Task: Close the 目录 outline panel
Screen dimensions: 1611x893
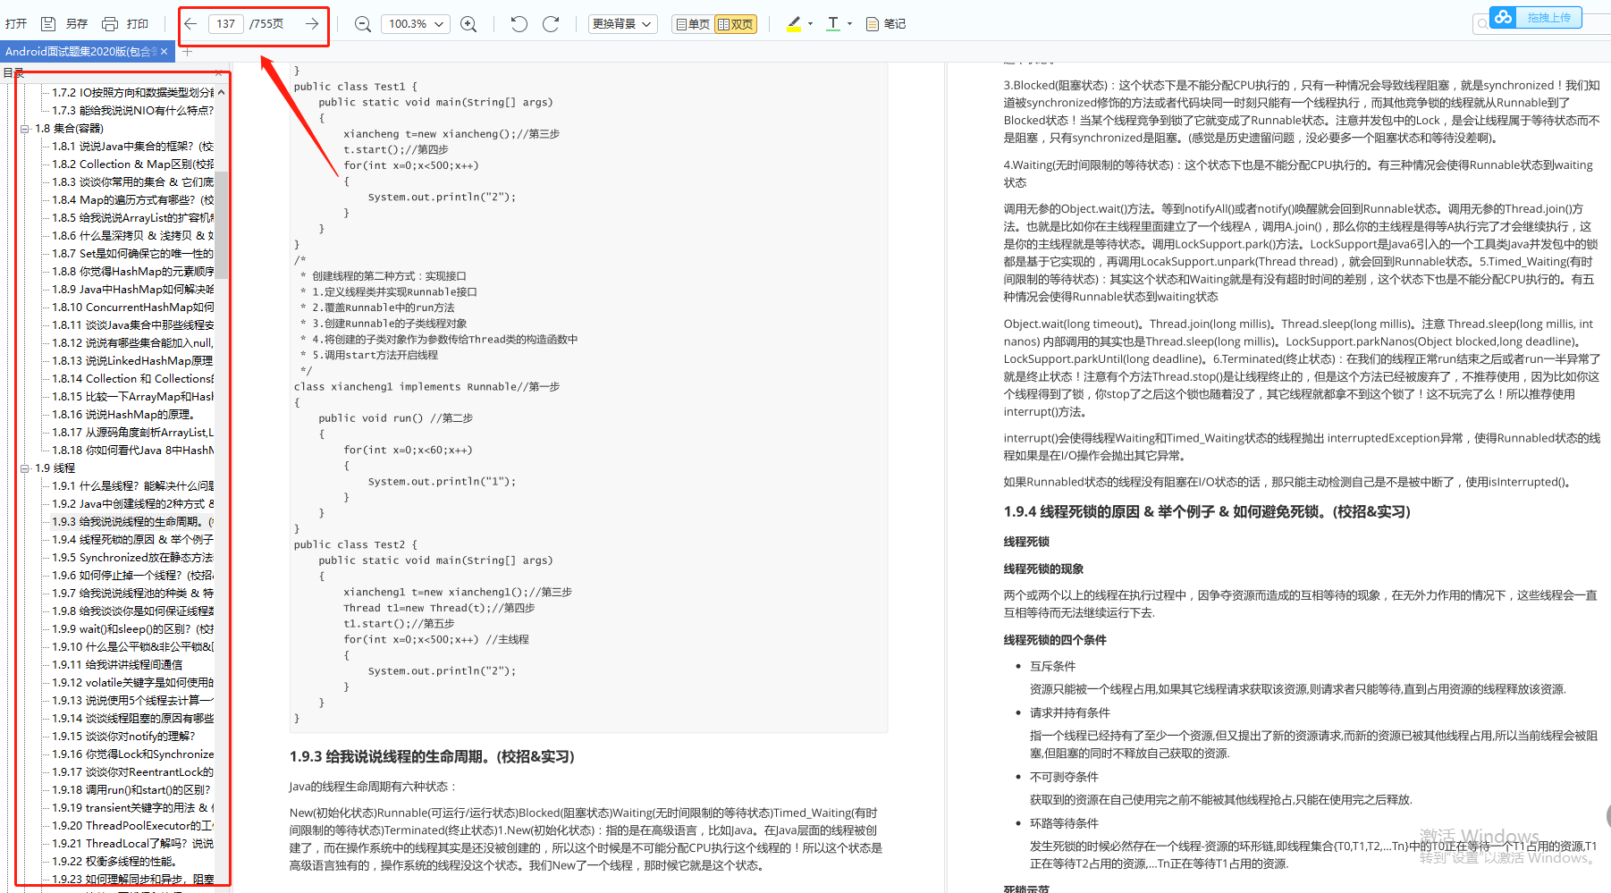Action: [219, 72]
